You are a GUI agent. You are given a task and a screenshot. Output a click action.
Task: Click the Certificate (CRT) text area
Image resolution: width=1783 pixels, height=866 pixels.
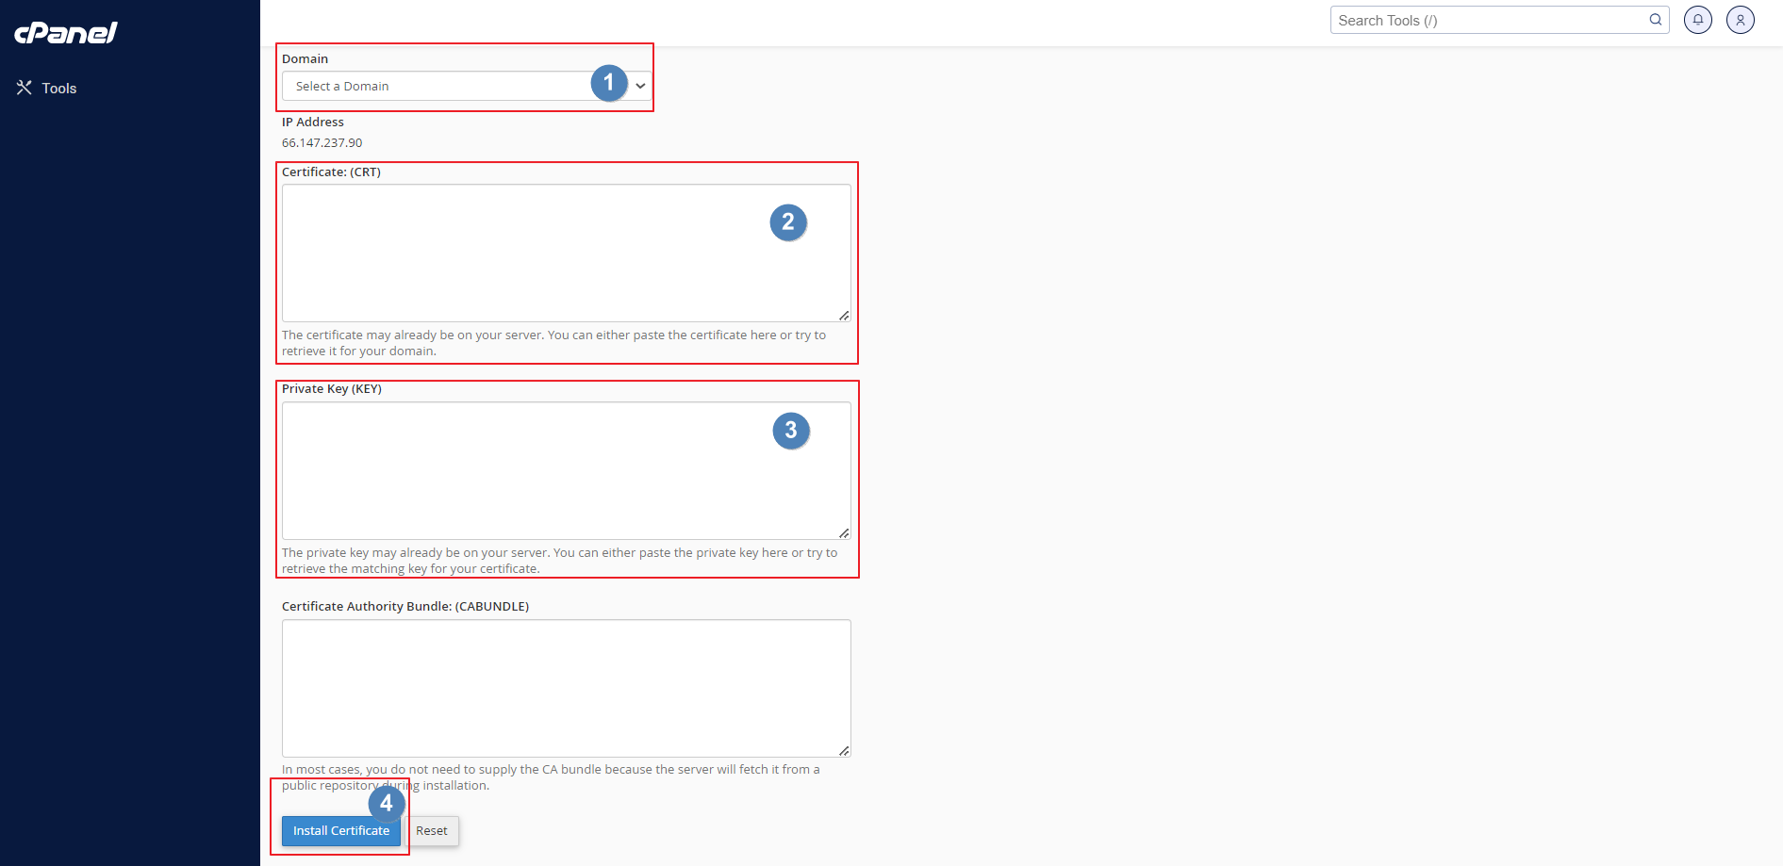coord(567,253)
